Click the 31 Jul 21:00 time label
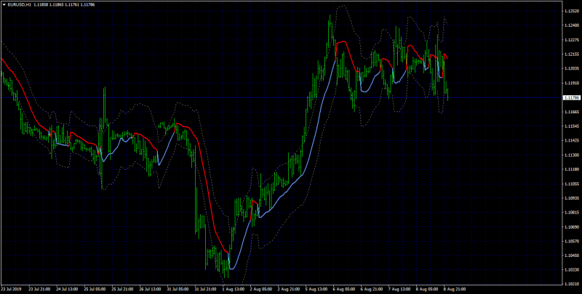Viewport: 582px width, 294px height. pyautogui.click(x=205, y=289)
